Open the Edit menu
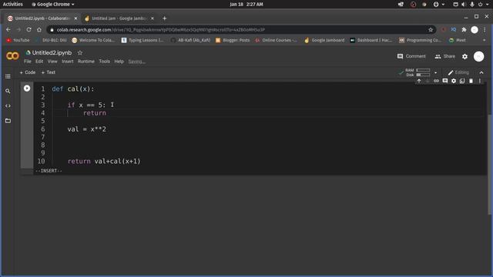Screen dimensions: 493x277 39,62
